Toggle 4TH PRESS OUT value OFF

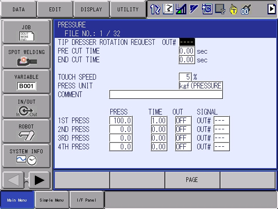point(183,147)
